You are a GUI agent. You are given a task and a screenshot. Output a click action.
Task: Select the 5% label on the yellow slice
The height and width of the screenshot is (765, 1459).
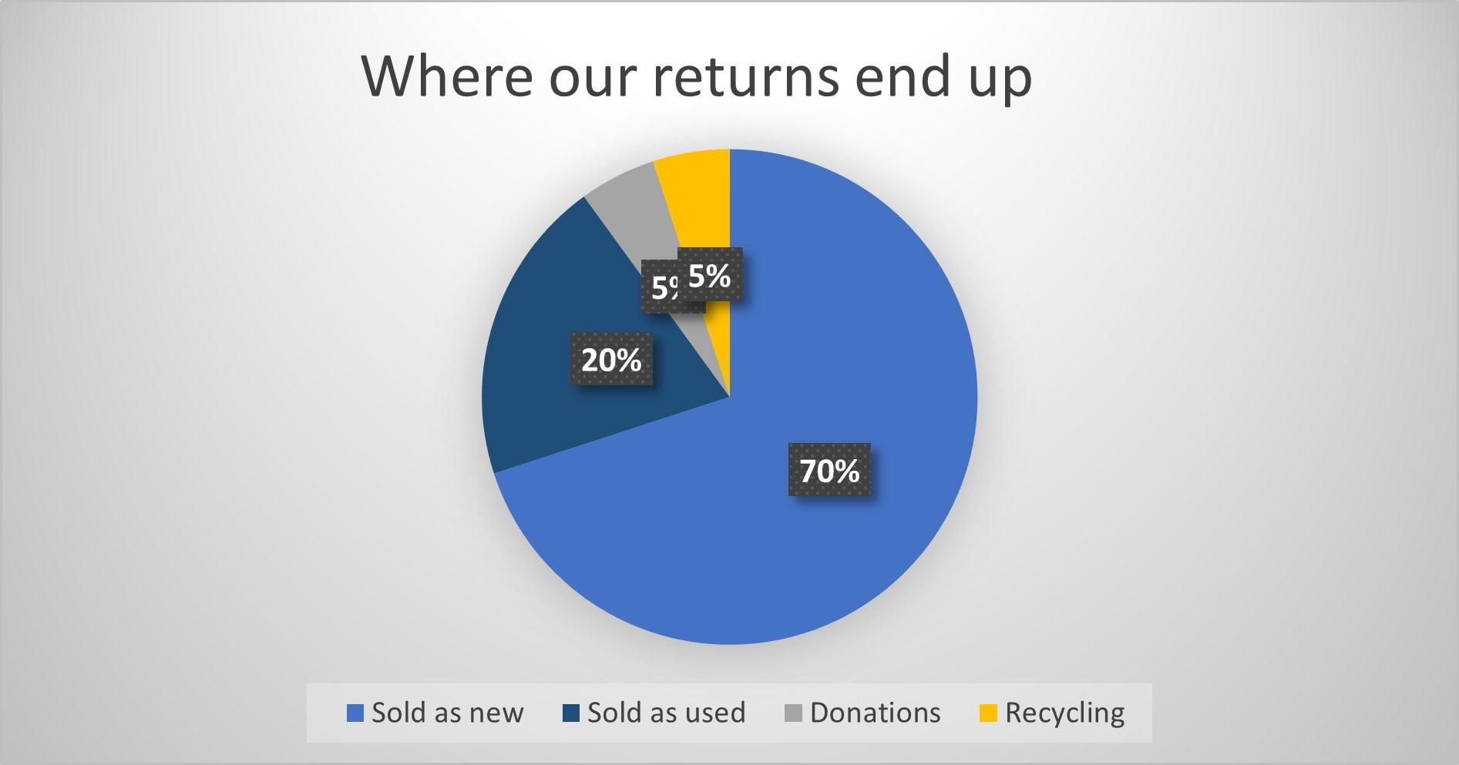point(710,274)
